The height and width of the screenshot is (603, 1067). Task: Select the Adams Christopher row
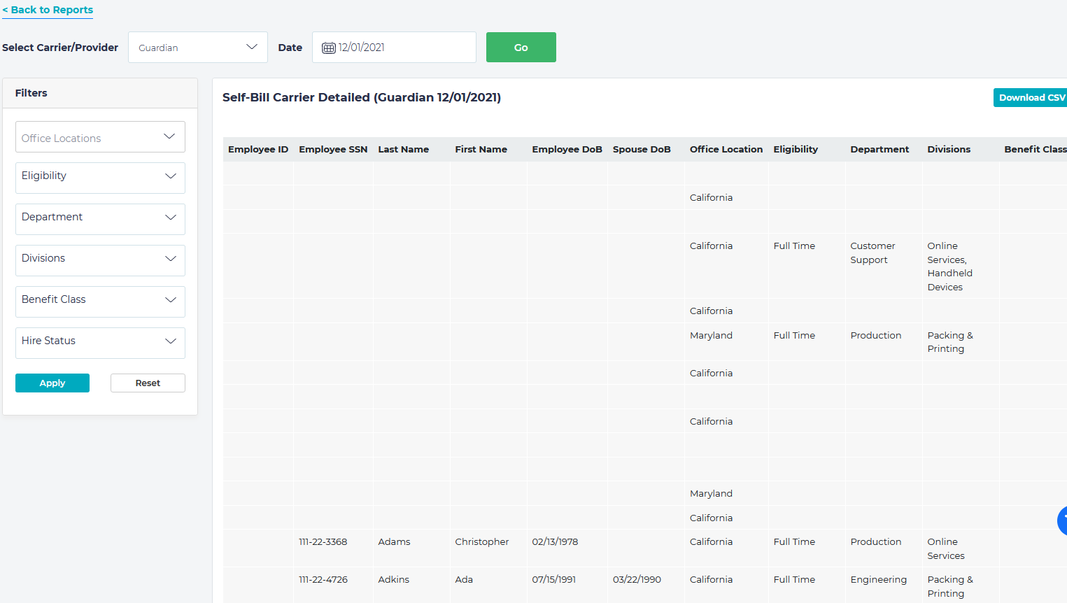point(482,542)
